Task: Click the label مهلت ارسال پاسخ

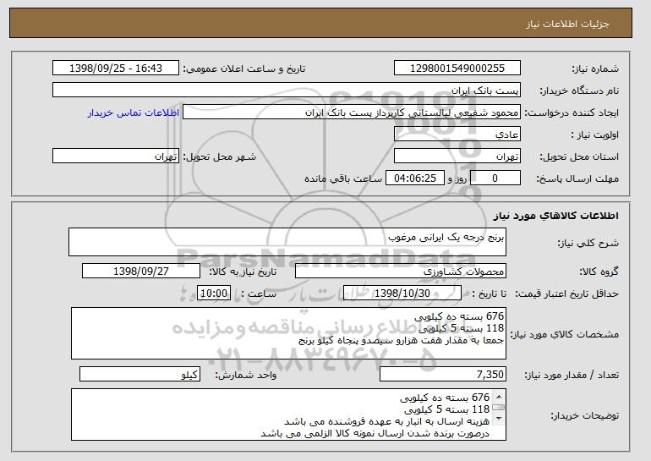Action: coord(577,178)
